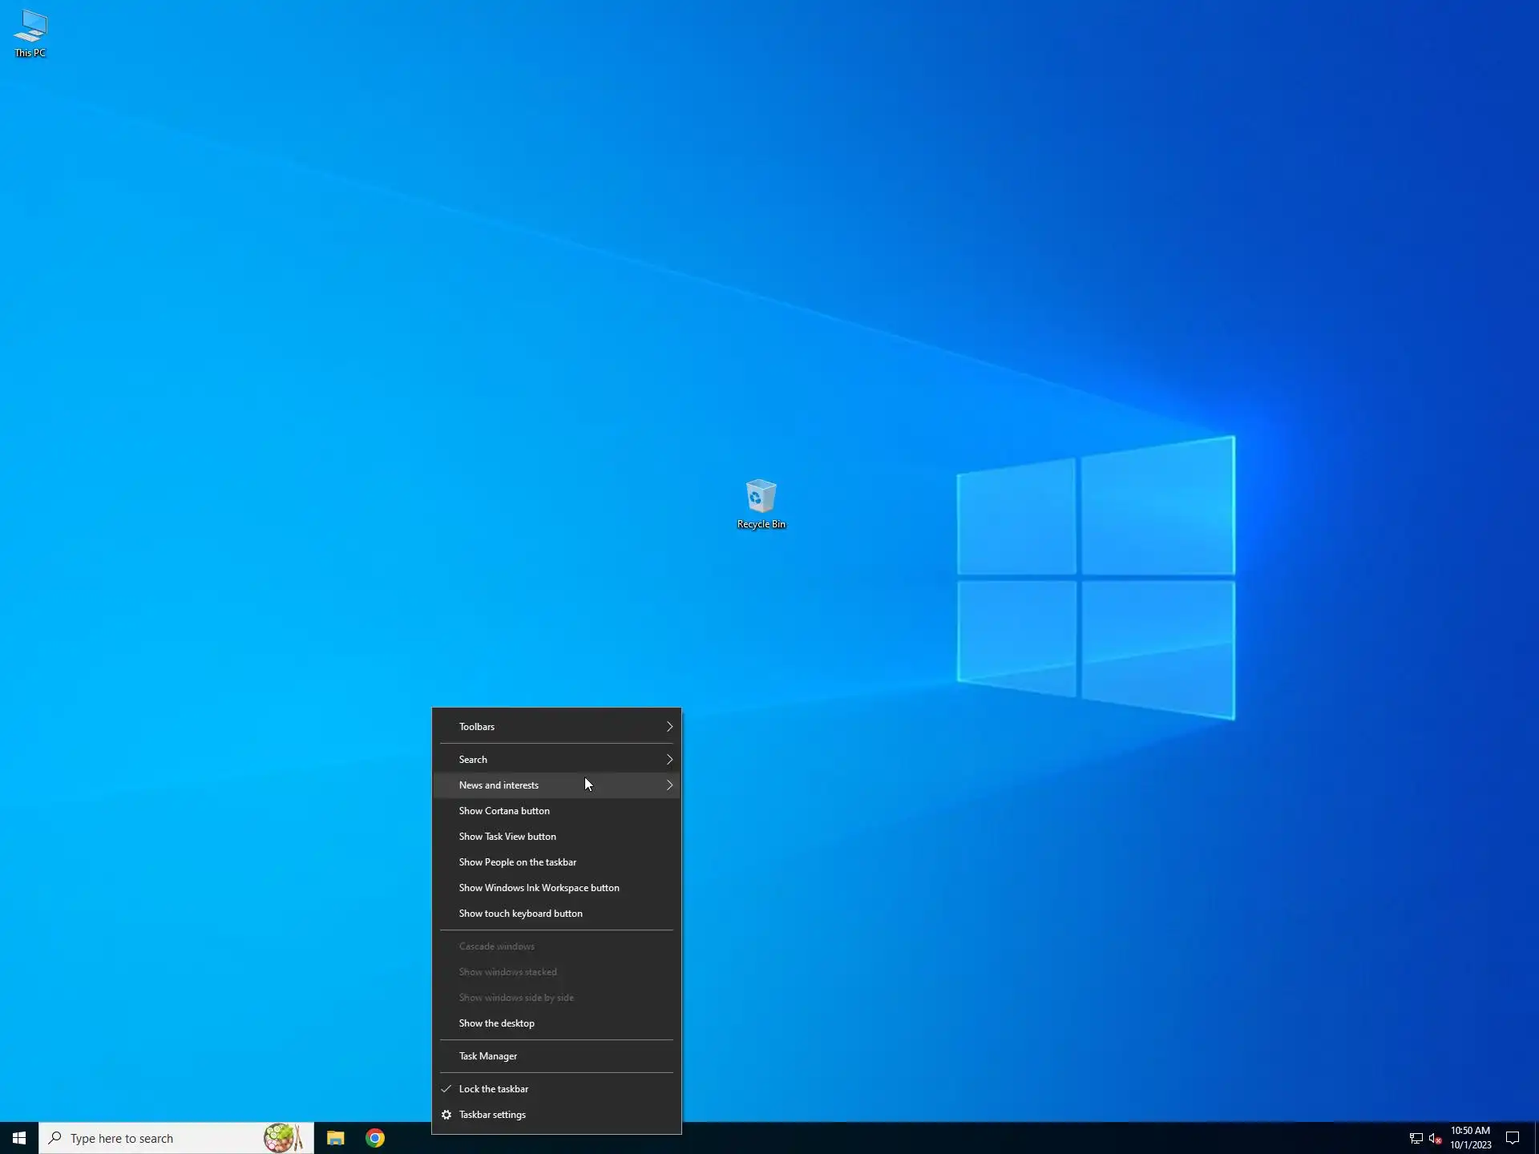The width and height of the screenshot is (1539, 1154).
Task: Open Taskbar settings
Action: tap(492, 1114)
